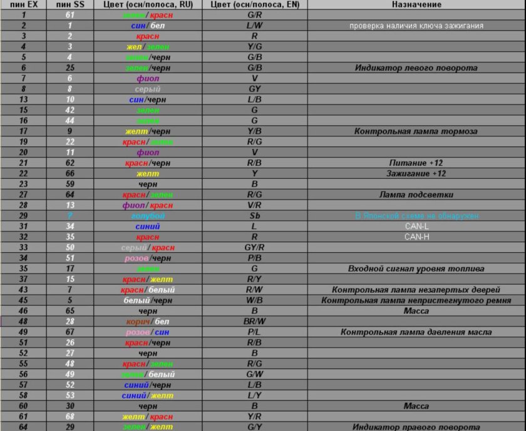
Task: Click the "Входной сигнал уровня топлива" cell
Action: pyautogui.click(x=416, y=269)
